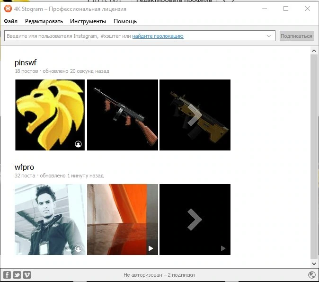Open wfpro man portrait thumbnail

click(x=50, y=220)
